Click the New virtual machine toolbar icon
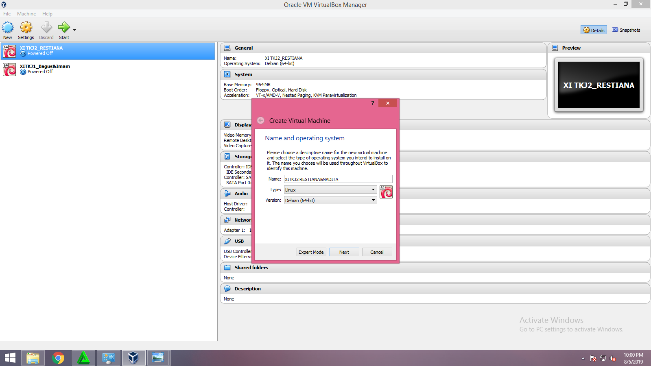The image size is (651, 366). (8, 28)
